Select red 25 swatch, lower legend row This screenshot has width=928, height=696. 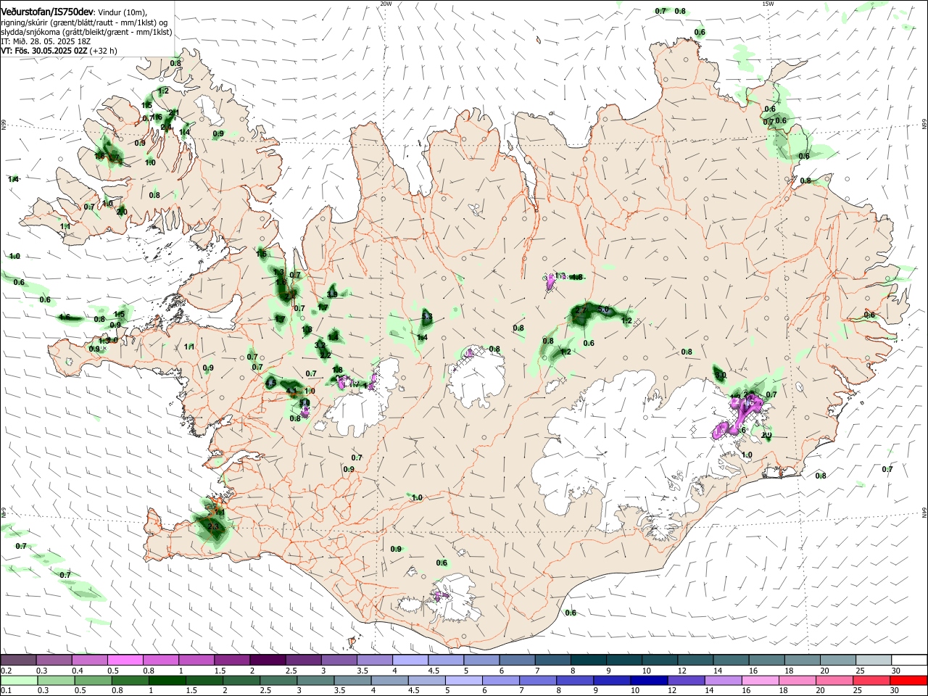(x=871, y=681)
